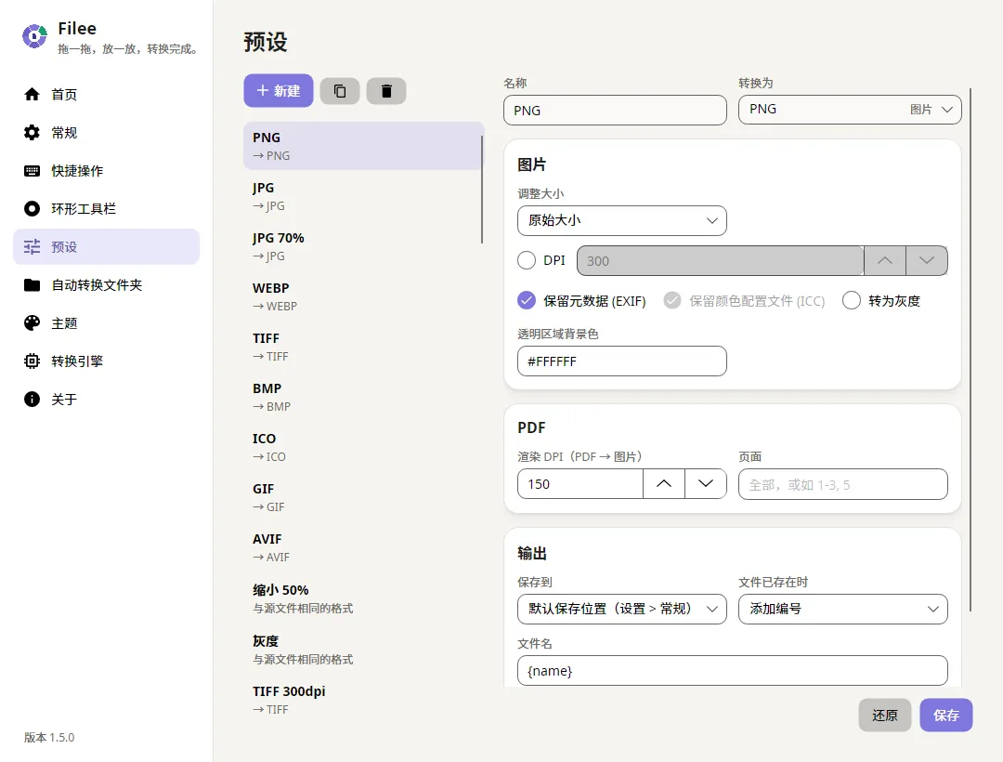Decrease the image DPI 300 value

click(927, 260)
